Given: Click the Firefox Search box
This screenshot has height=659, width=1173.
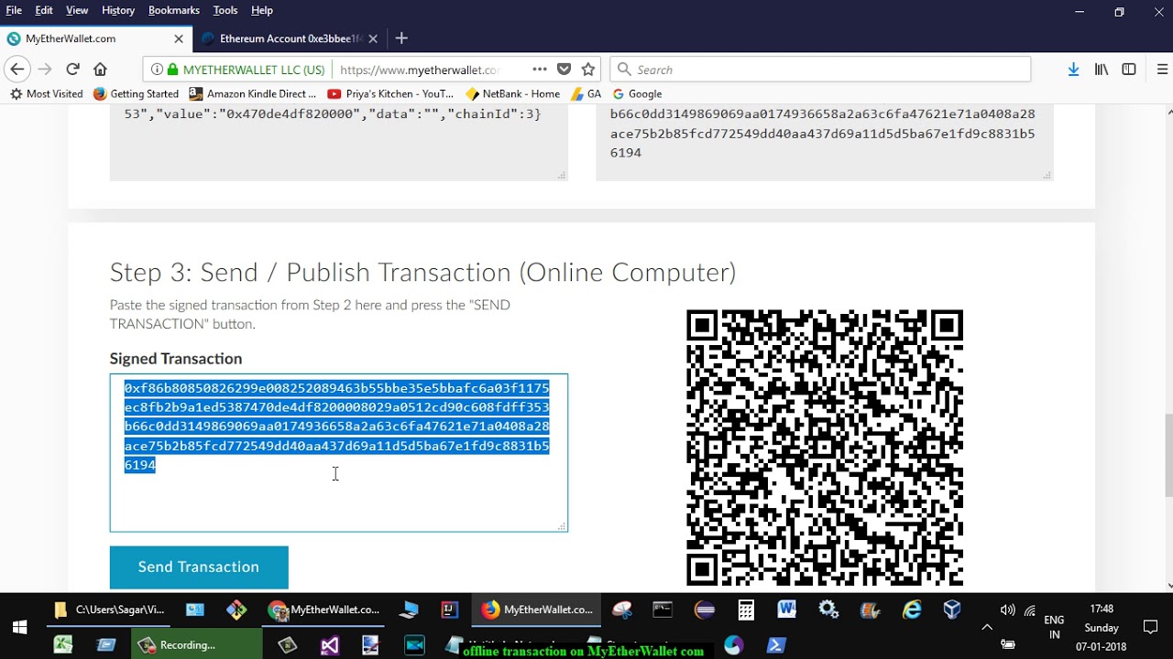Looking at the screenshot, I should tap(820, 70).
